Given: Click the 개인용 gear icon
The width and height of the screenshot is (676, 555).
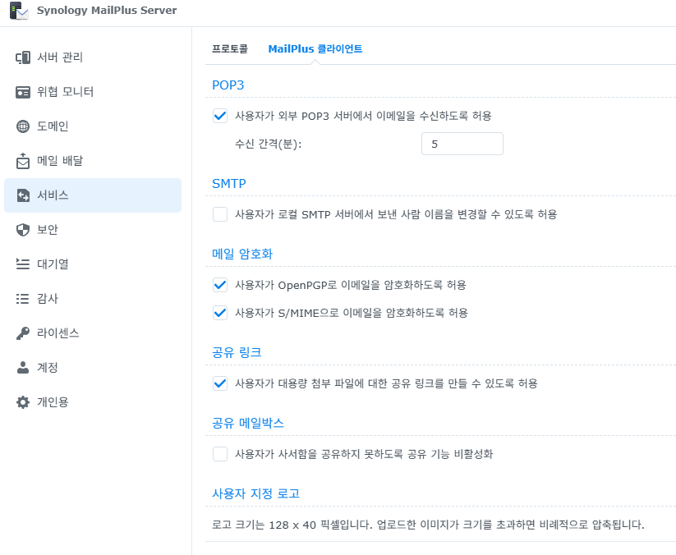Looking at the screenshot, I should [23, 402].
